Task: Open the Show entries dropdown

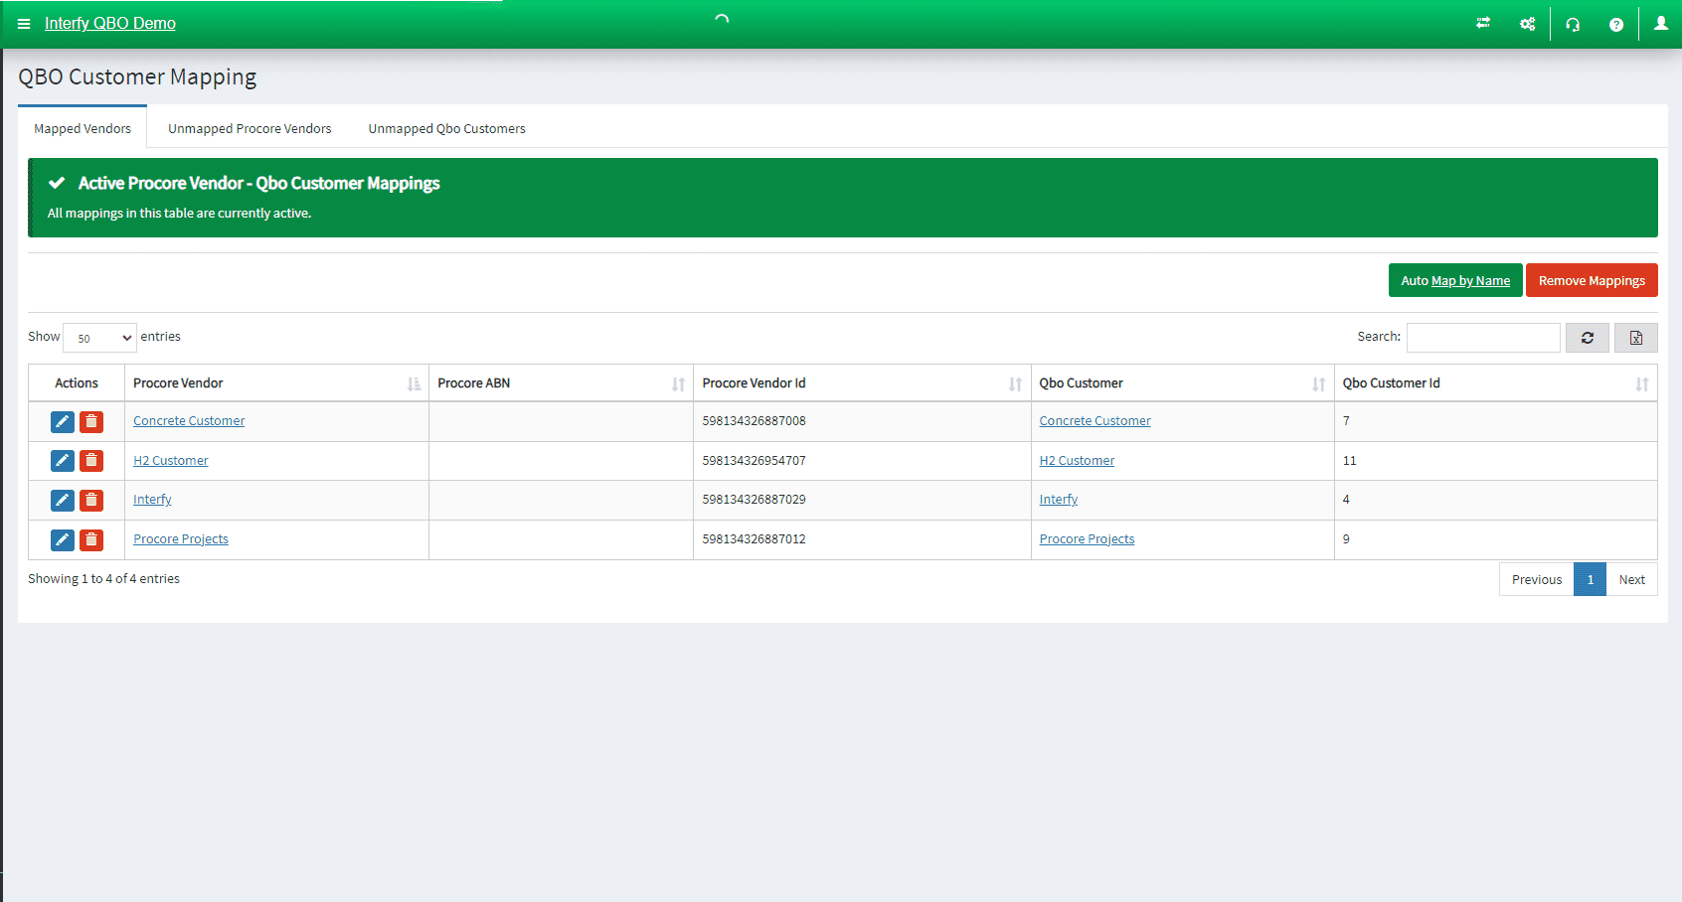Action: click(x=98, y=338)
